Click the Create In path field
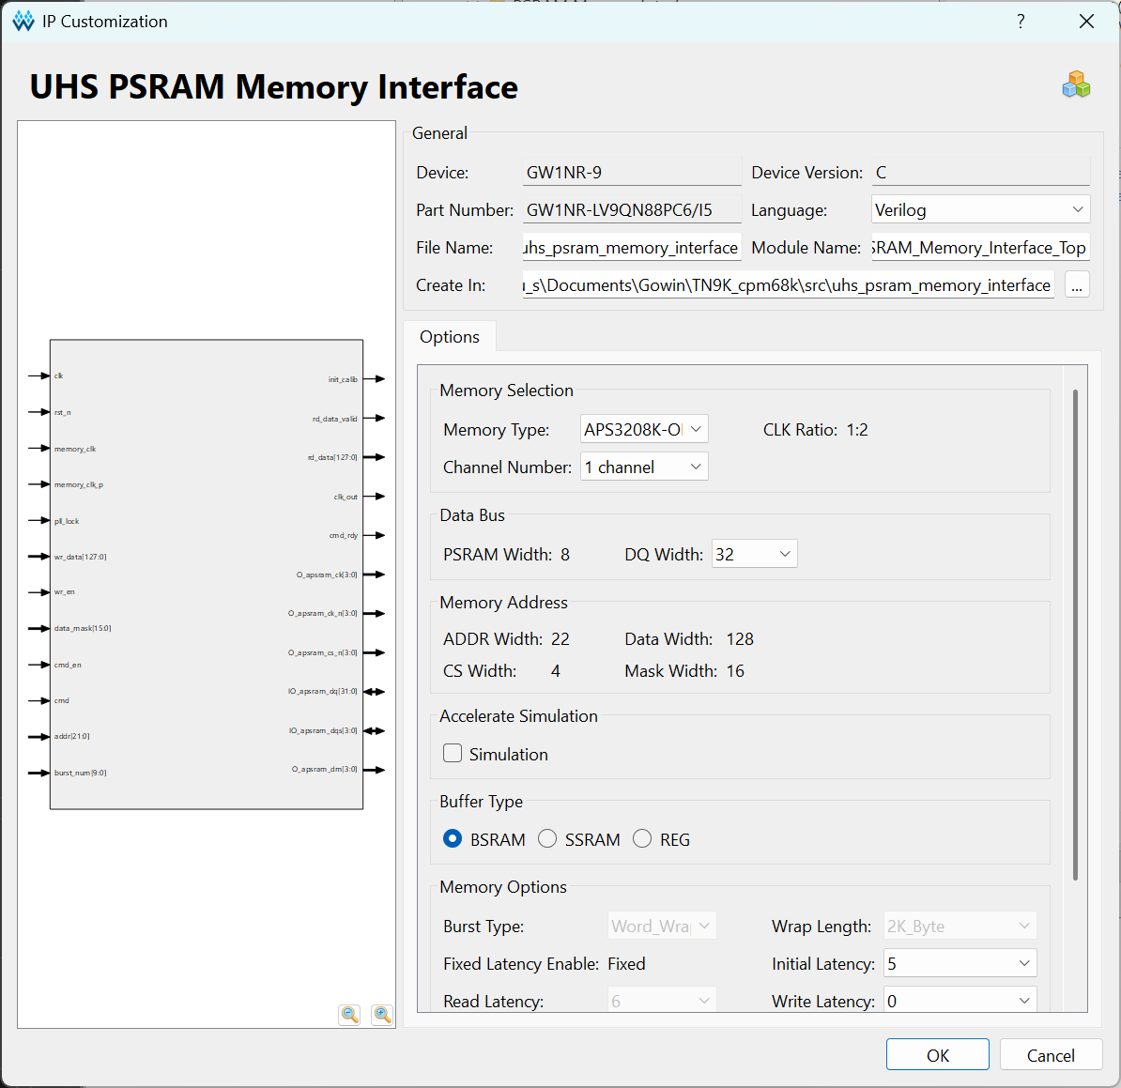Viewport: 1121px width, 1088px height. (x=788, y=284)
